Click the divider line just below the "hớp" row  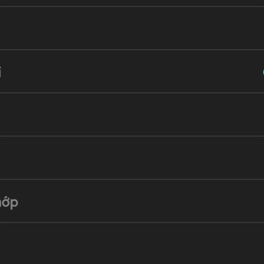click(x=132, y=222)
